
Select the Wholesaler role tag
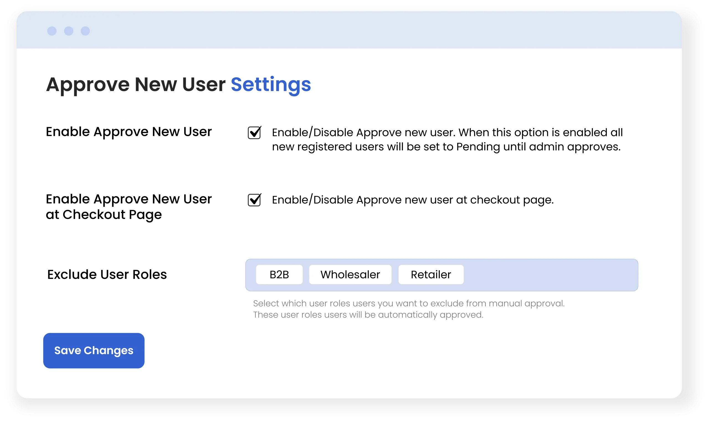(x=350, y=275)
